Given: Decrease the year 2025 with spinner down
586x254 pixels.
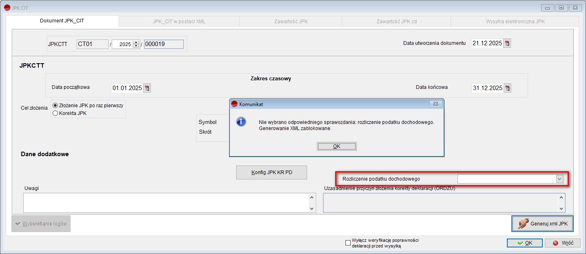Looking at the screenshot, I should click(136, 46).
